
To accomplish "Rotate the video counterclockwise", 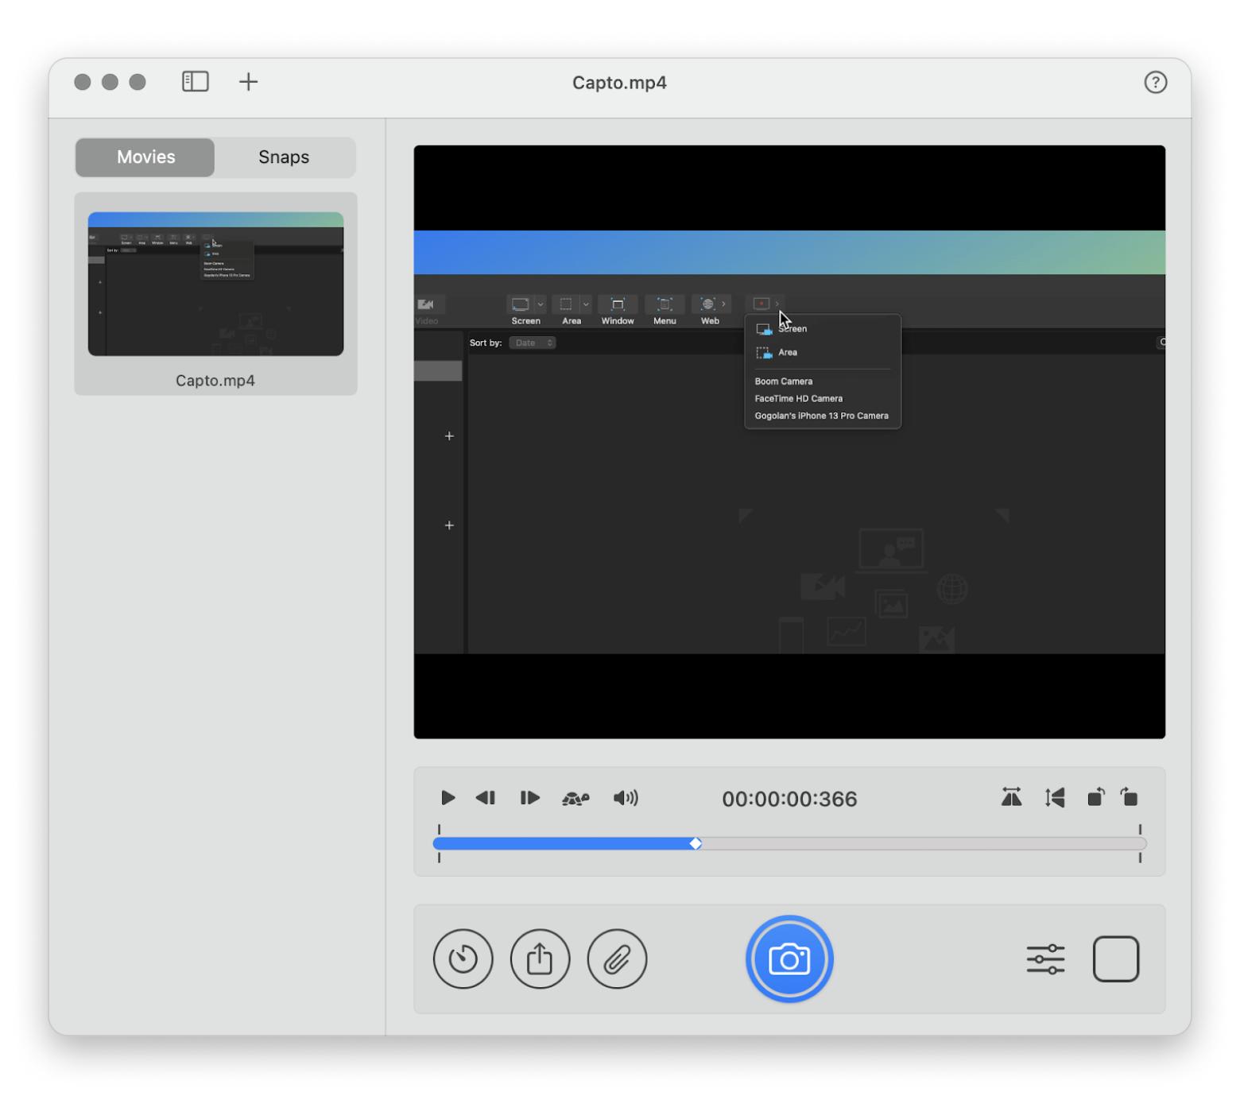I will coord(1095,797).
